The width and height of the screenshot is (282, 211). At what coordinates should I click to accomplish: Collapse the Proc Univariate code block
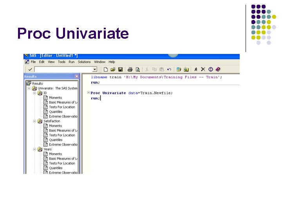pos(89,93)
